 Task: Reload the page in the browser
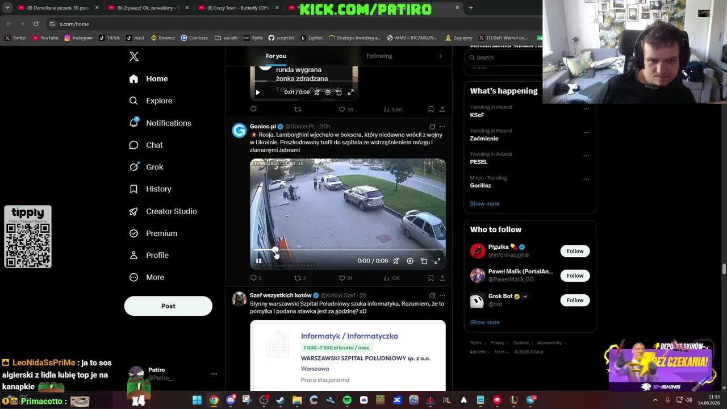(36, 24)
